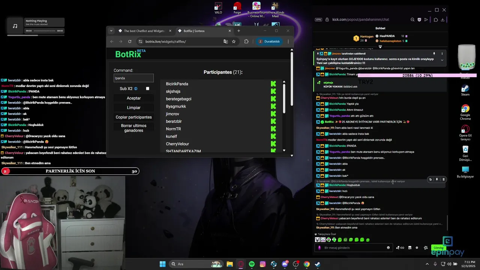Open the taskbar volume control

pos(449,264)
